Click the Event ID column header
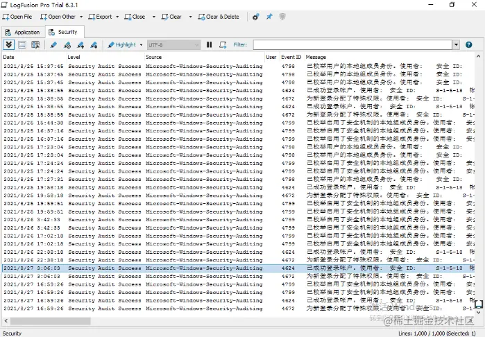This screenshot has width=485, height=337. coord(291,57)
